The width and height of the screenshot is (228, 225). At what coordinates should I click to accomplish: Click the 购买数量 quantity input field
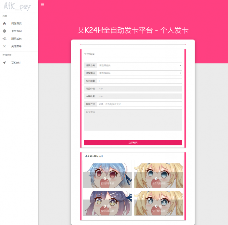tap(139, 81)
